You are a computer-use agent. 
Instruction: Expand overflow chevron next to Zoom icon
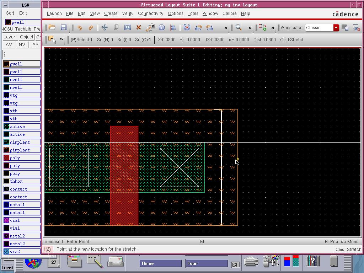250,28
